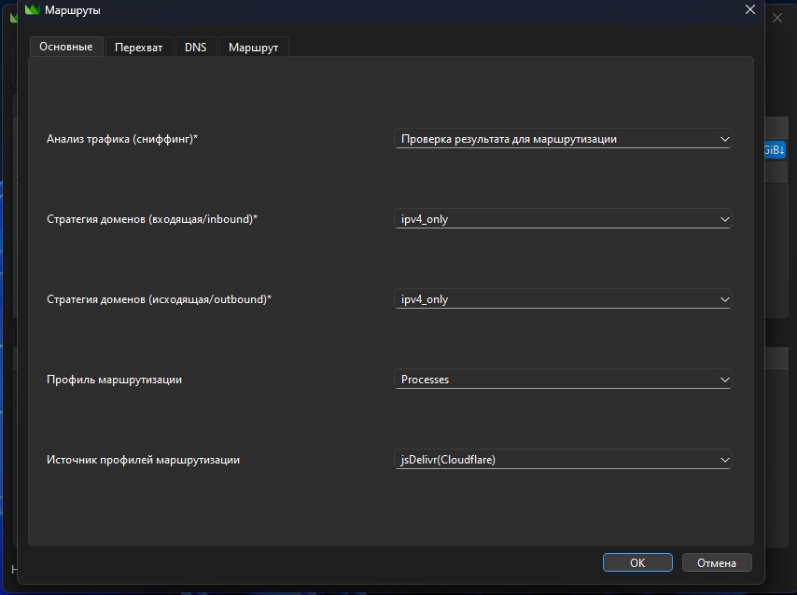
Task: Select the Маршрут tab
Action: tap(253, 48)
